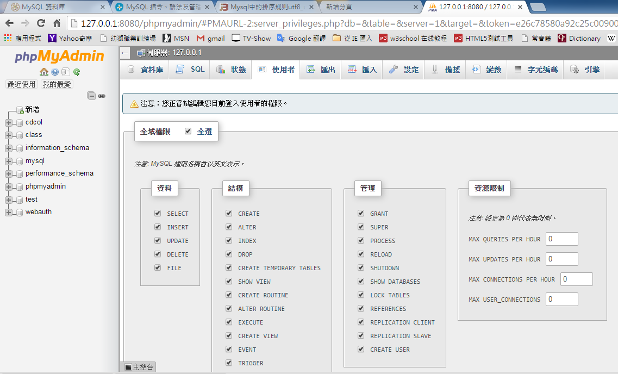Image resolution: width=618 pixels, height=374 pixels.
Task: Uncheck the SHUTDOWN privilege
Action: click(x=360, y=267)
